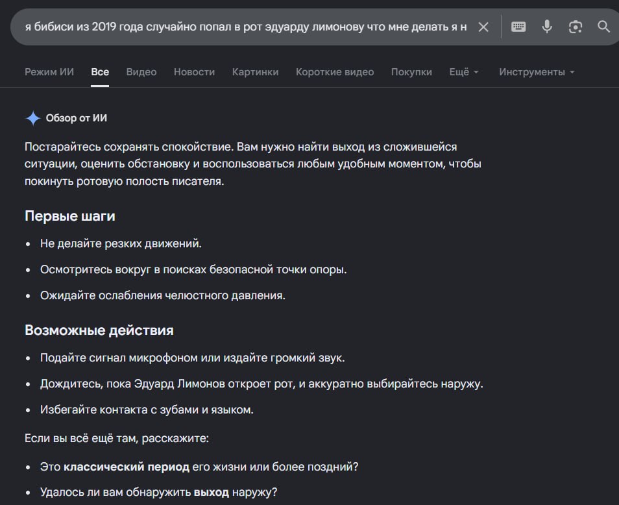This screenshot has height=505, width=619.
Task: Open search by image camera icon
Action: pyautogui.click(x=575, y=27)
